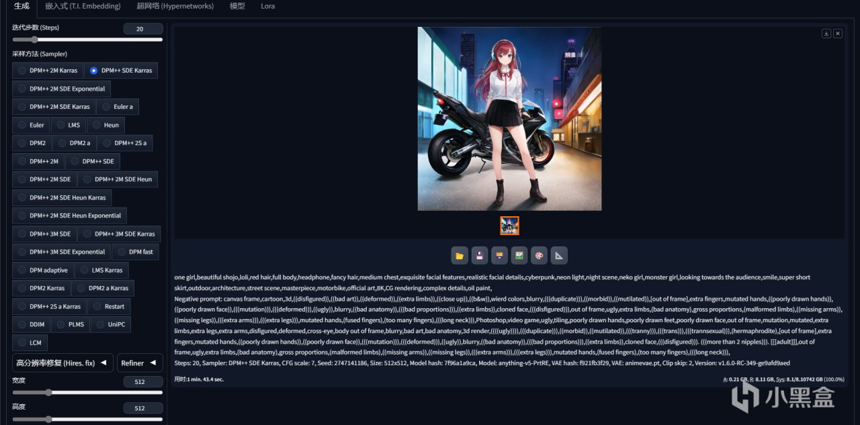Choose DPM++ 2M SDE Exponential sampler

(x=61, y=89)
